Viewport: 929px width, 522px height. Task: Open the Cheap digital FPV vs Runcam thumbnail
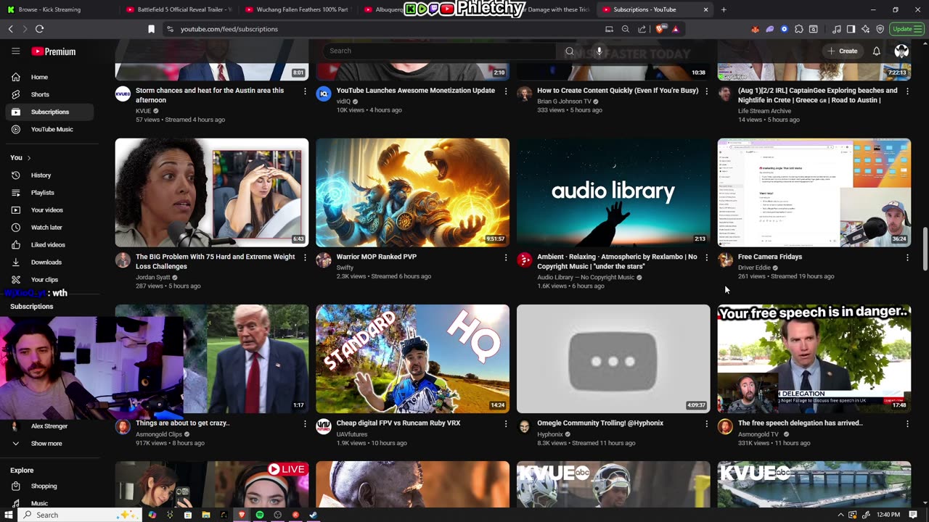pyautogui.click(x=412, y=359)
